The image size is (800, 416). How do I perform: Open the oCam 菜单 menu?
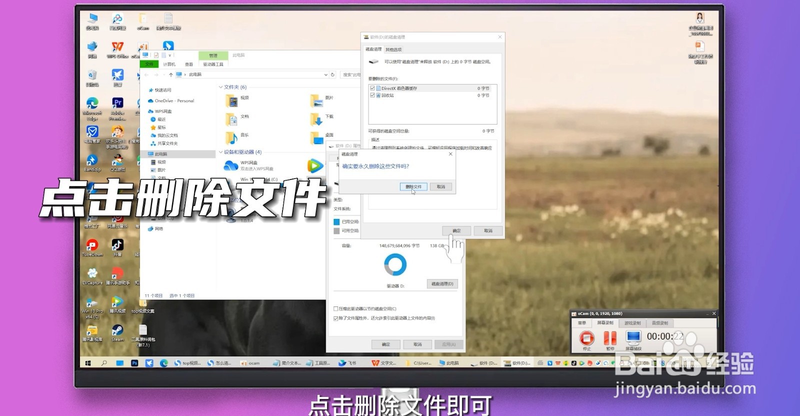pyautogui.click(x=582, y=323)
